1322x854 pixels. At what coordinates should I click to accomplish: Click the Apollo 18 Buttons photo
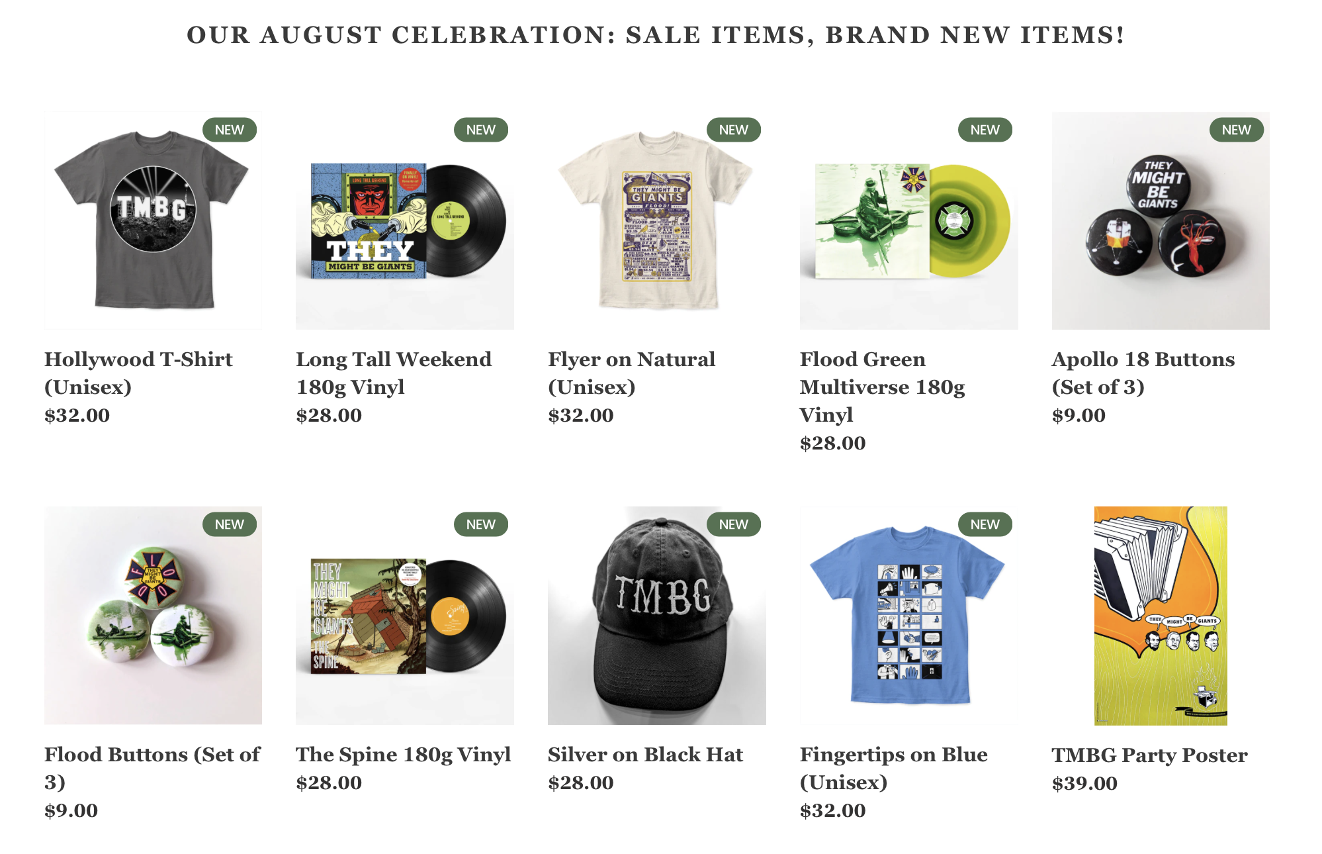pos(1161,220)
